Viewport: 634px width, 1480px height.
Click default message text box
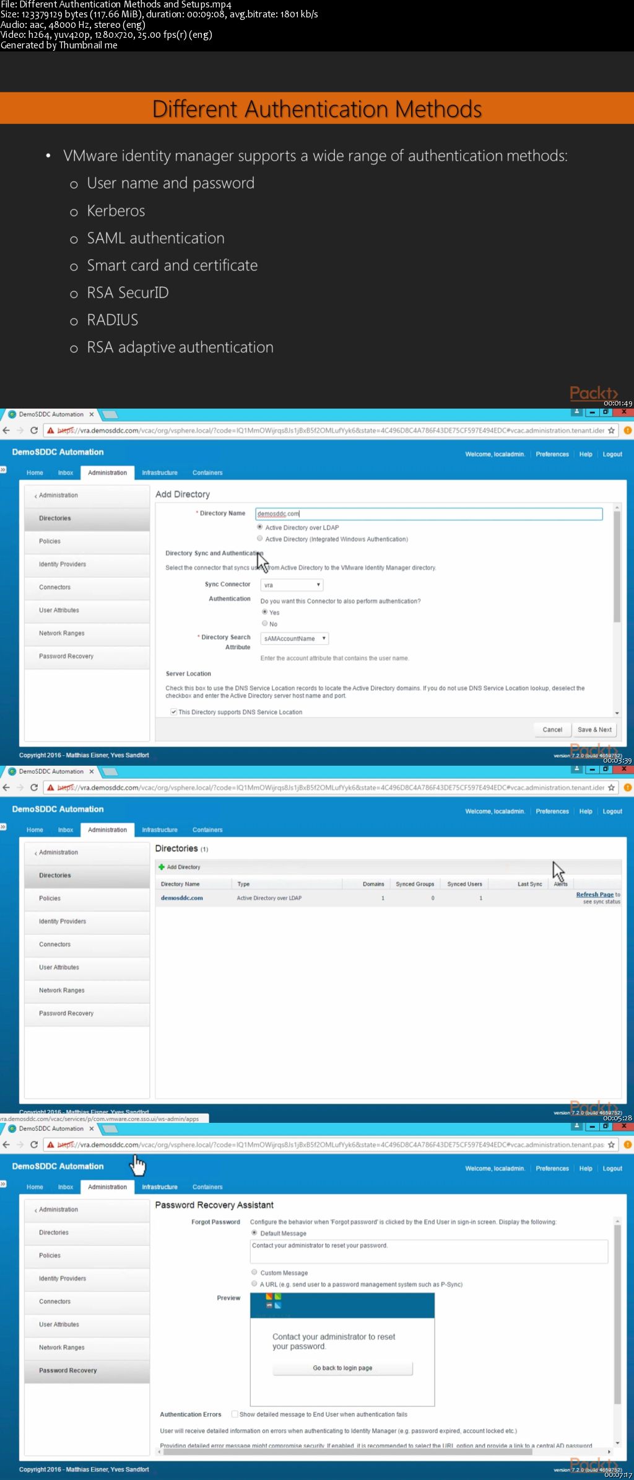tap(429, 1251)
